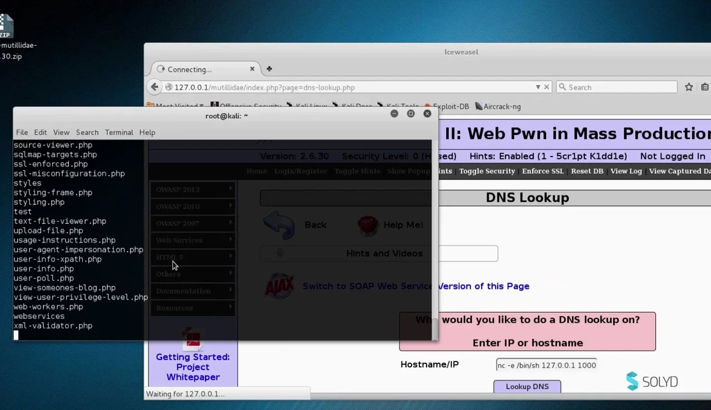Close the root@kali terminal window
Image resolution: width=711 pixels, height=410 pixels.
click(x=427, y=113)
